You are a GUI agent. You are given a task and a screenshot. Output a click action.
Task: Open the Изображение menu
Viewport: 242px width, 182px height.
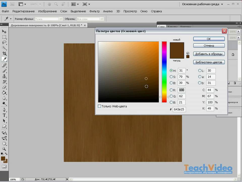[48, 11]
